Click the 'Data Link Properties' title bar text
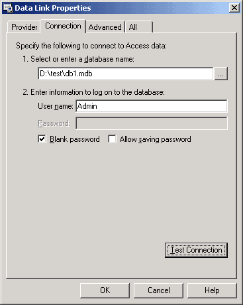The height and width of the screenshot is (305, 243). click(53, 8)
